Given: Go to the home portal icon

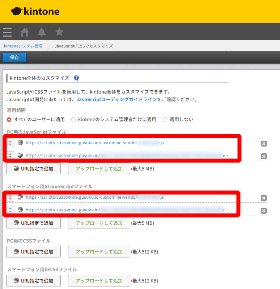Looking at the screenshot, I should (x=25, y=32).
